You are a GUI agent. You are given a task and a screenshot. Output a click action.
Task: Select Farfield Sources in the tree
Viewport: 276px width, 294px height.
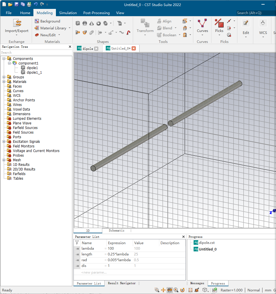[x=25, y=128]
